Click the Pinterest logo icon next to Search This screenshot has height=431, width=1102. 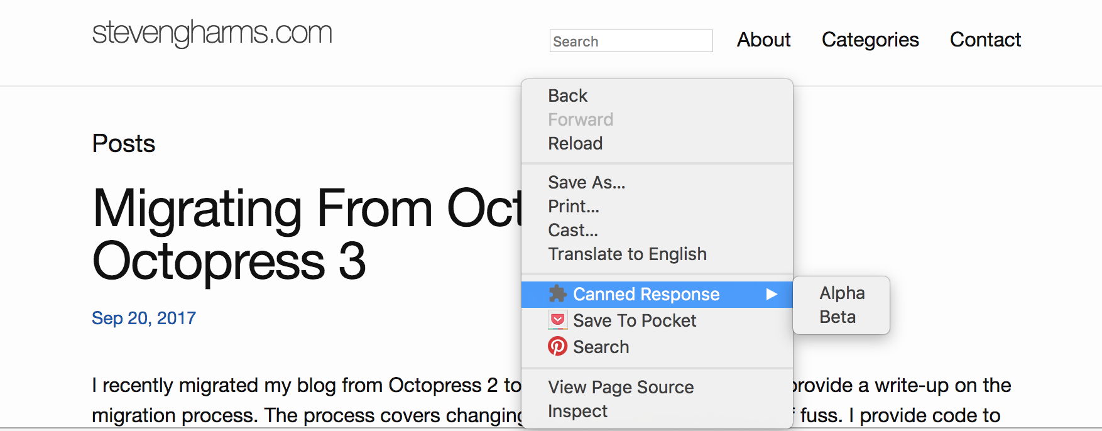tap(557, 346)
